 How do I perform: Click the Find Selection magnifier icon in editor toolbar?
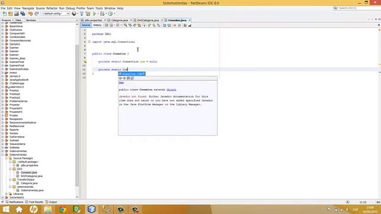pos(126,25)
